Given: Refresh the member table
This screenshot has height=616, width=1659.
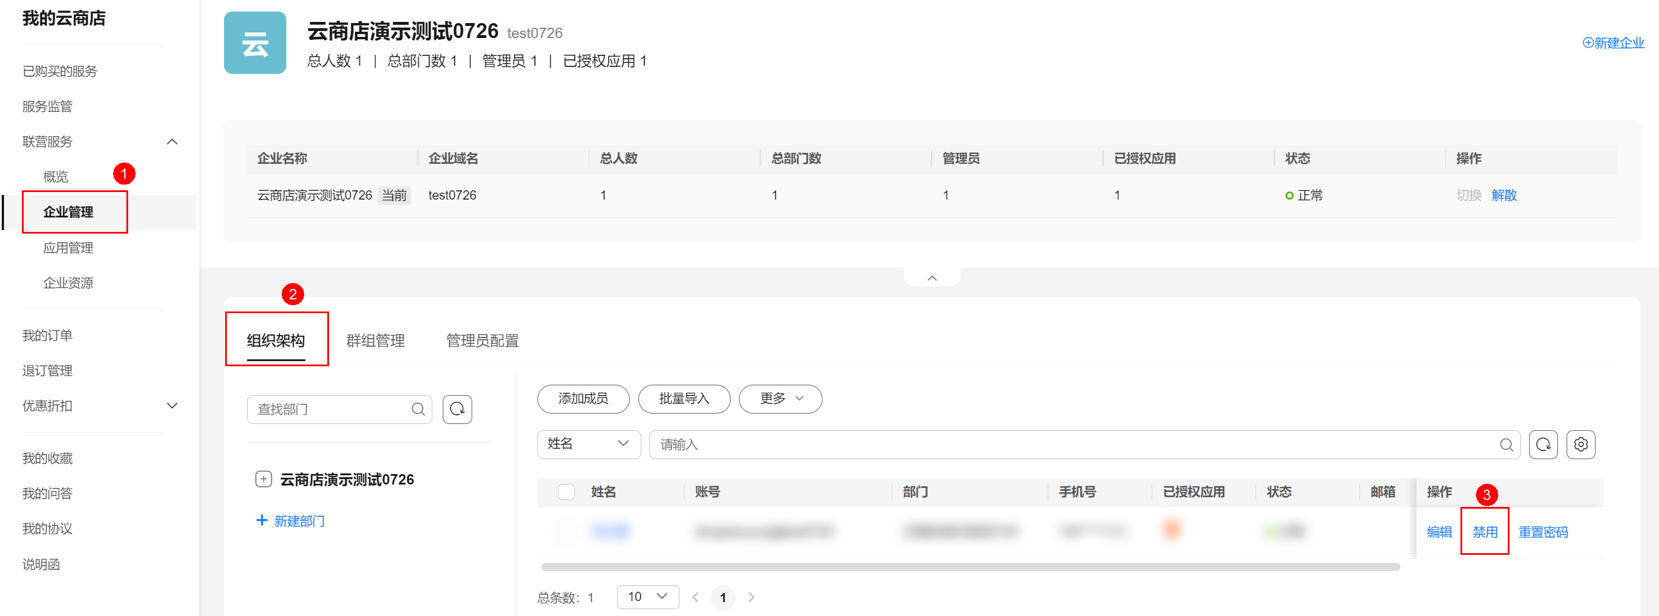Looking at the screenshot, I should click(x=1543, y=445).
